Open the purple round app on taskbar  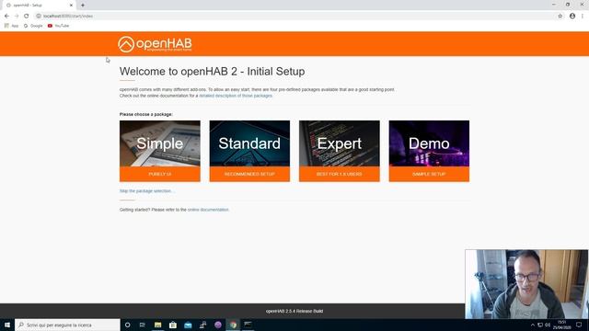pyautogui.click(x=218, y=325)
